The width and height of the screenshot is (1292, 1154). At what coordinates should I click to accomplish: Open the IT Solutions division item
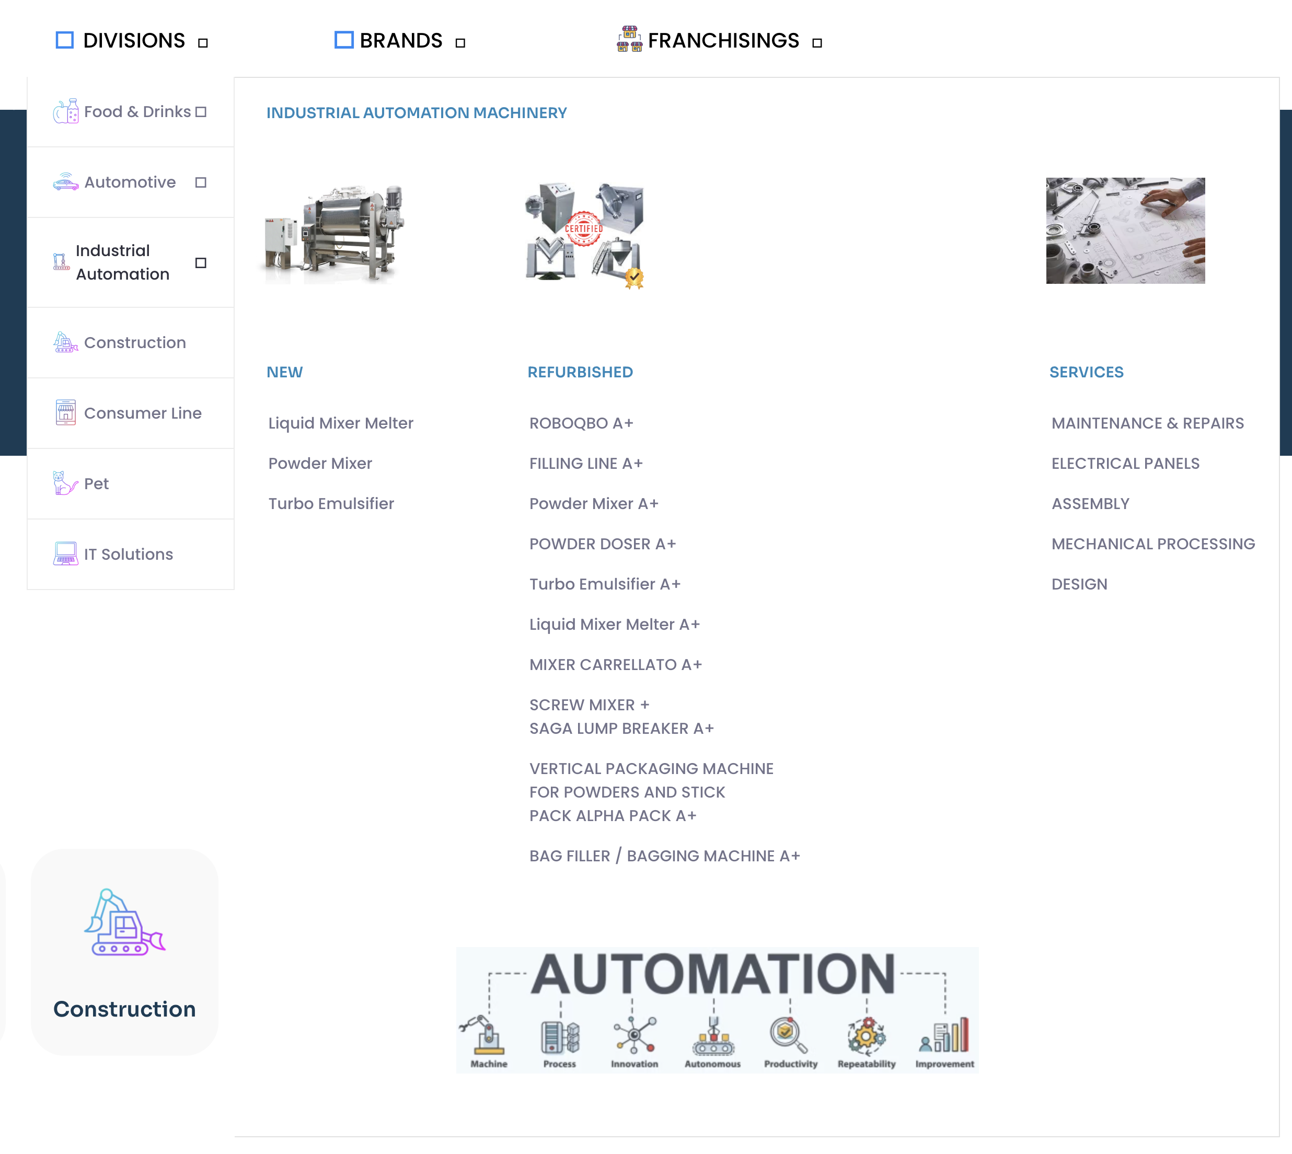point(128,554)
